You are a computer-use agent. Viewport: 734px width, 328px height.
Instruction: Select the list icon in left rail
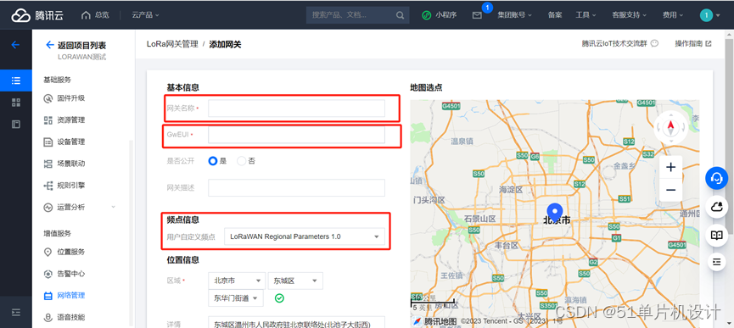16,81
